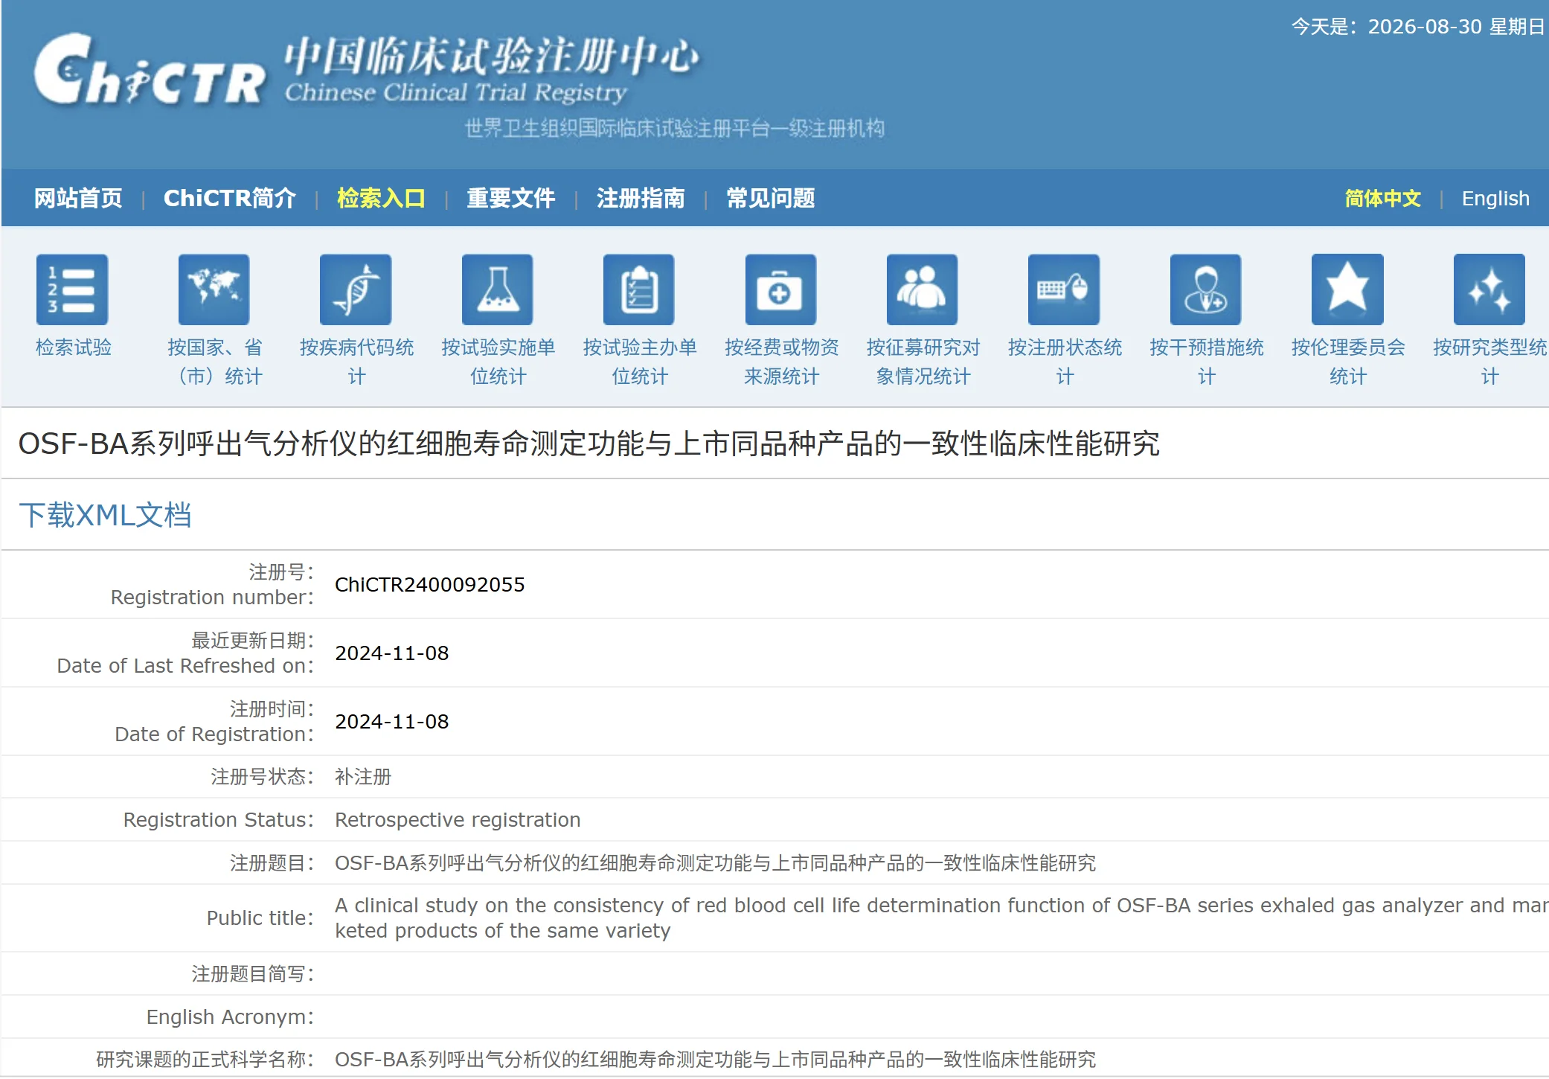Screen dimensions: 1549x1079
Task: Click the page heading trial title
Action: point(589,444)
